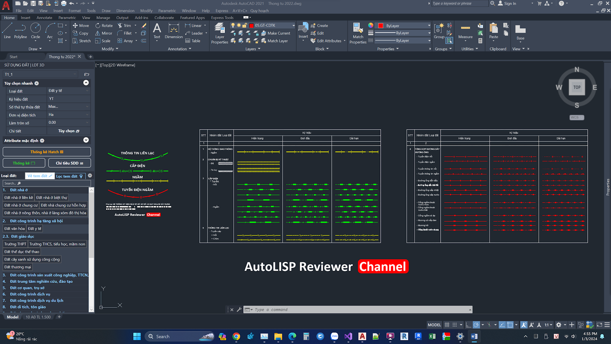
Task: Click the TOP face of ViewCube
Action: tap(577, 87)
